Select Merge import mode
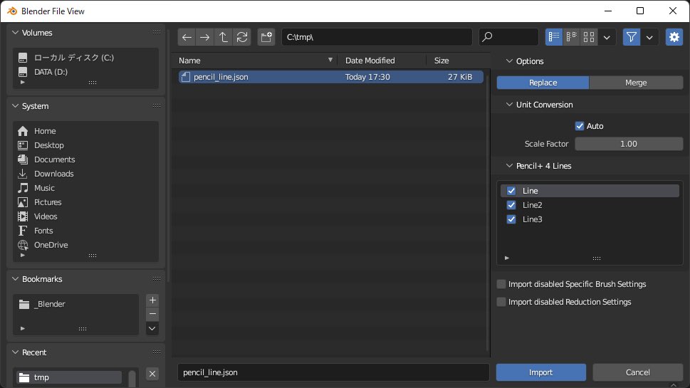Image resolution: width=690 pixels, height=388 pixels. click(x=636, y=83)
